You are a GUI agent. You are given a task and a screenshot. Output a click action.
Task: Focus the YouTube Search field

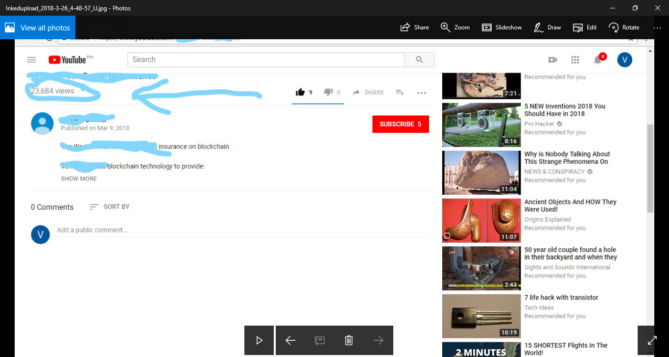point(266,60)
